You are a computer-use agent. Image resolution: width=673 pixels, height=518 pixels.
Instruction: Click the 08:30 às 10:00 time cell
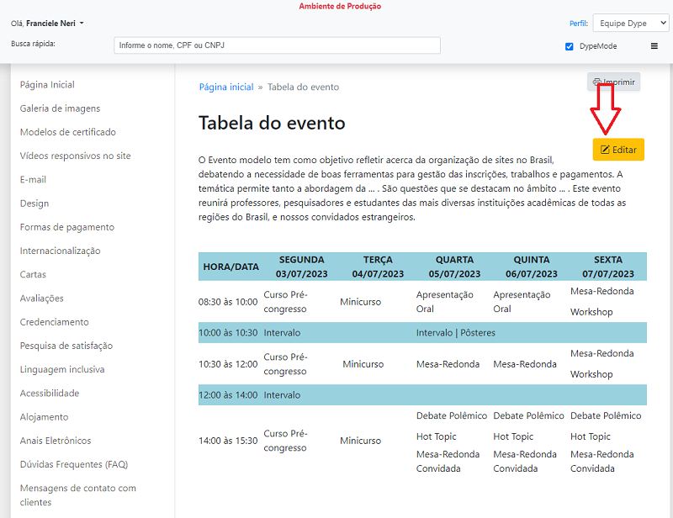228,302
